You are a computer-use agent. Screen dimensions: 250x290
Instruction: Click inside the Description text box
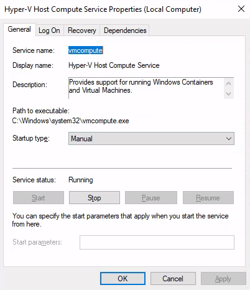[x=146, y=88]
